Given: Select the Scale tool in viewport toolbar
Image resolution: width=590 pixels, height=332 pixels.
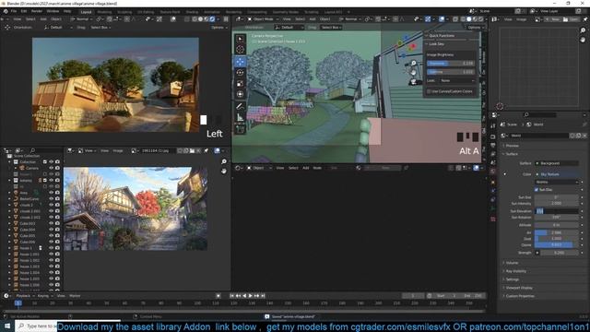Looking at the screenshot, I should pyautogui.click(x=240, y=84).
